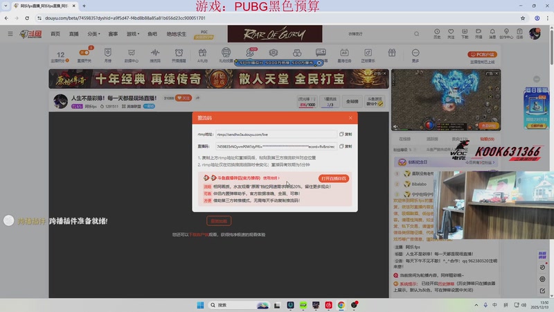The height and width of the screenshot is (312, 554).
Task: Close the game ad video panel
Action: point(497,73)
